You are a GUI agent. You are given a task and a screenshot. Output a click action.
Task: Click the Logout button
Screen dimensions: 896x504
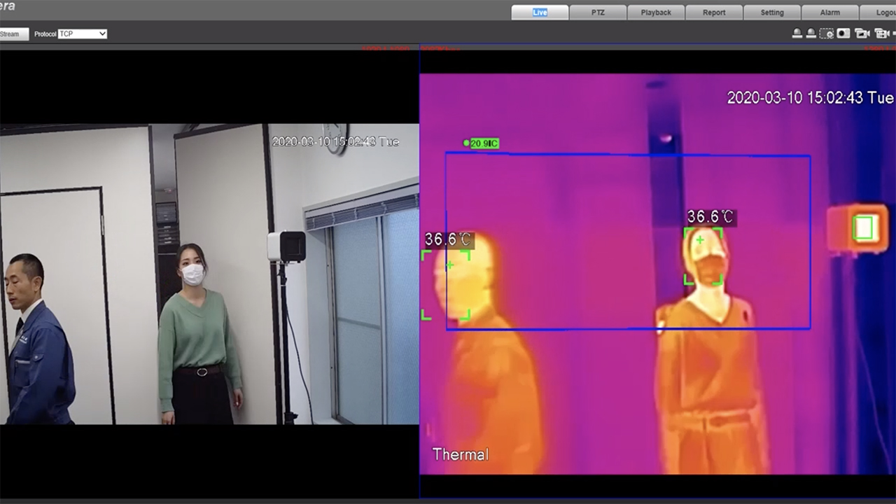point(885,13)
